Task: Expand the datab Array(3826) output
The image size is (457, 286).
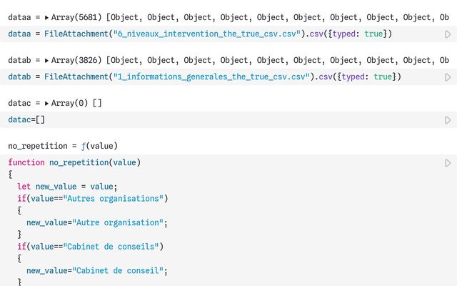Action: coord(47,60)
